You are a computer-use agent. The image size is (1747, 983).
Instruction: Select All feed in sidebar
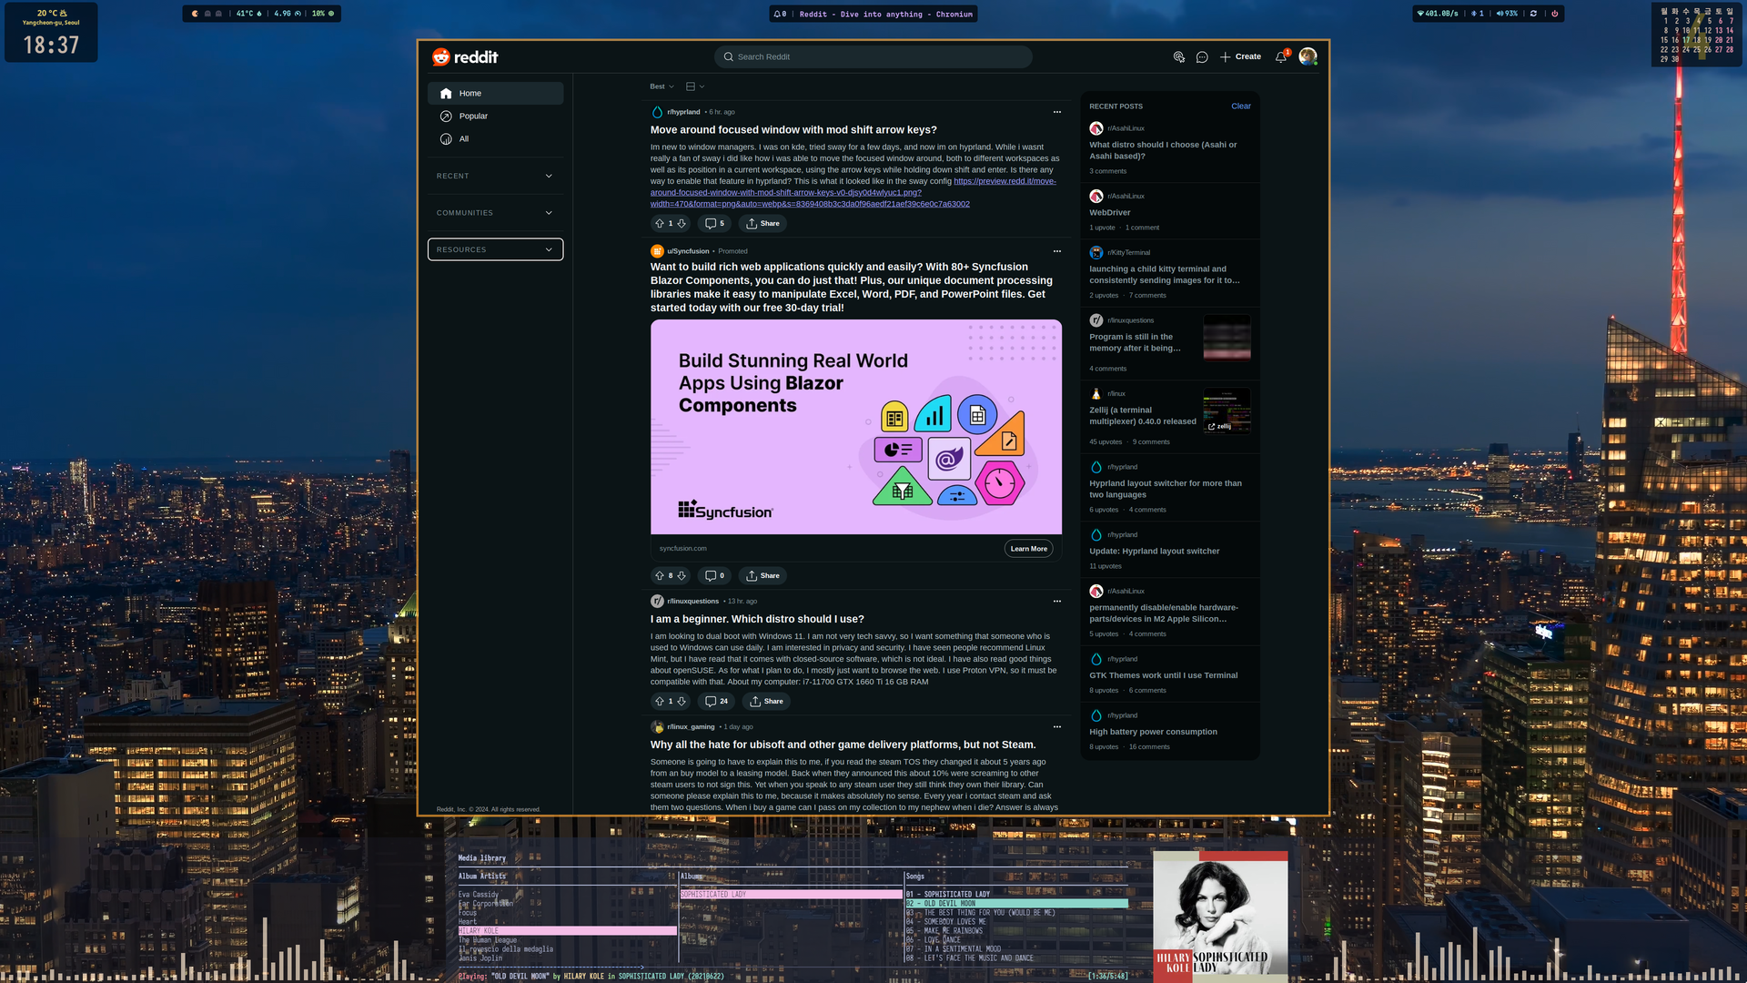click(x=464, y=139)
